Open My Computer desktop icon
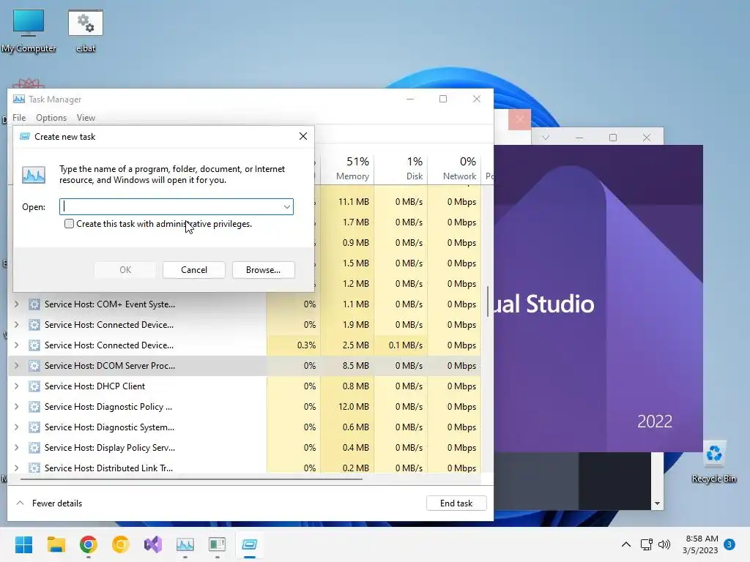Viewport: 750px width, 562px height. coord(29,31)
